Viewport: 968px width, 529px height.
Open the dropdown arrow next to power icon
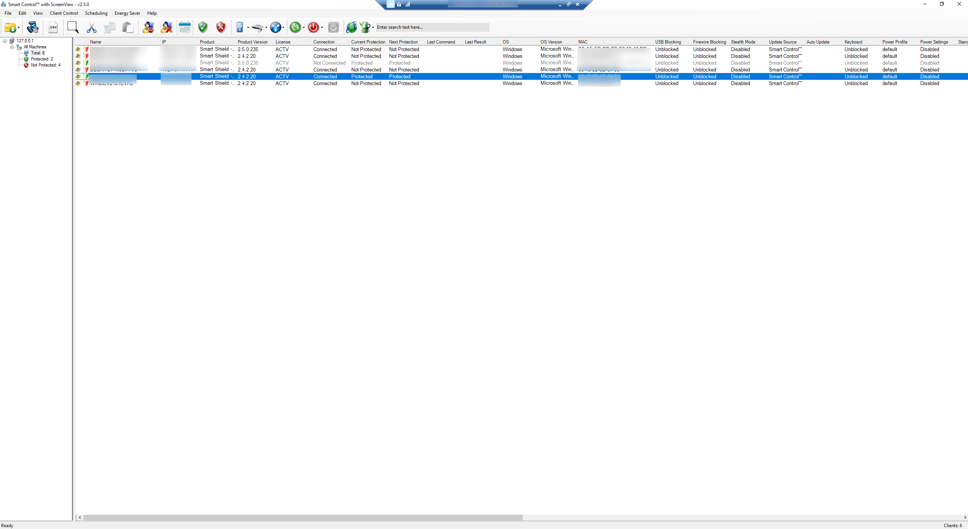click(322, 28)
